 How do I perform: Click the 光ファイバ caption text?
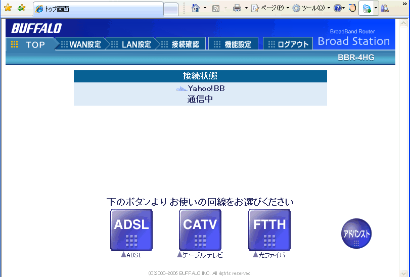tap(271, 255)
